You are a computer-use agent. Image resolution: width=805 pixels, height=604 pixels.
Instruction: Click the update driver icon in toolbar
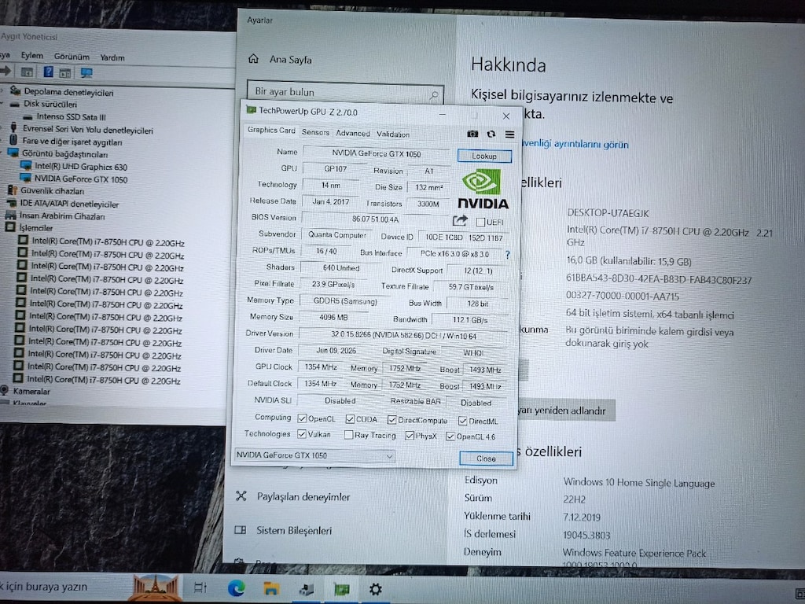[65, 73]
